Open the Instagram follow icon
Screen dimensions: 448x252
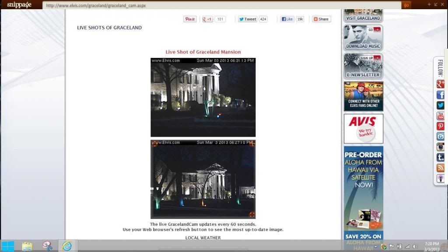[440, 147]
